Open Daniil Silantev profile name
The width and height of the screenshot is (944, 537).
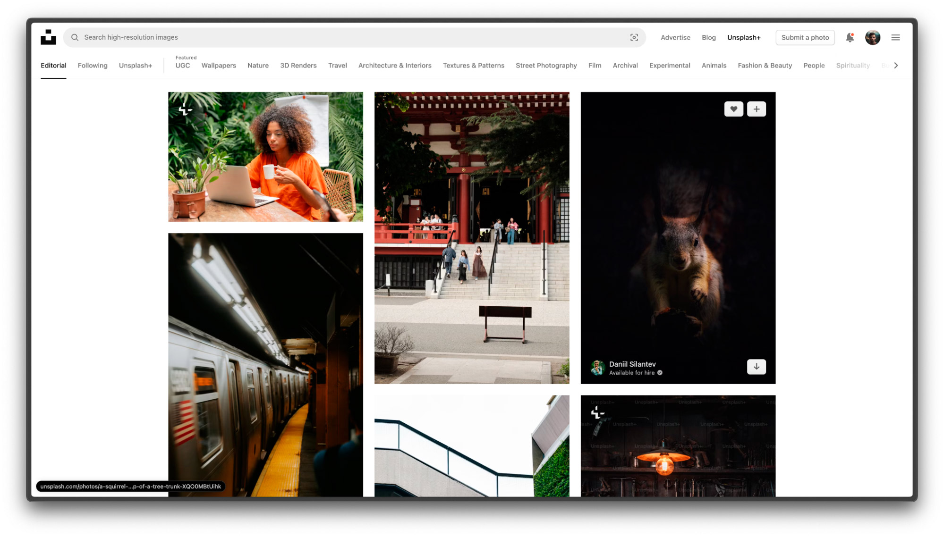632,364
